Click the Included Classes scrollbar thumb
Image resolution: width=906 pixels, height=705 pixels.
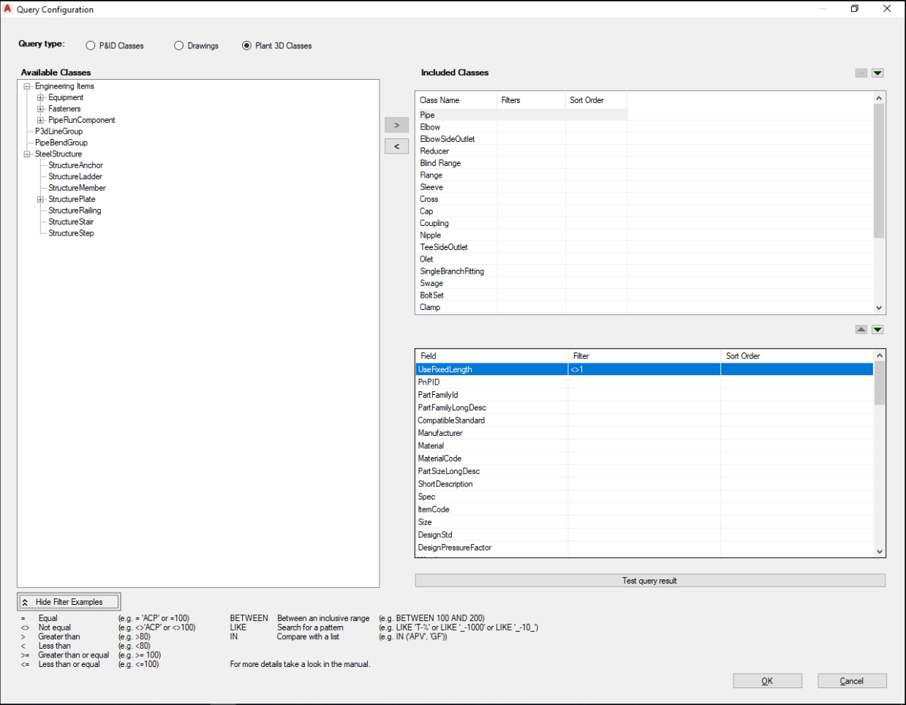pos(879,170)
